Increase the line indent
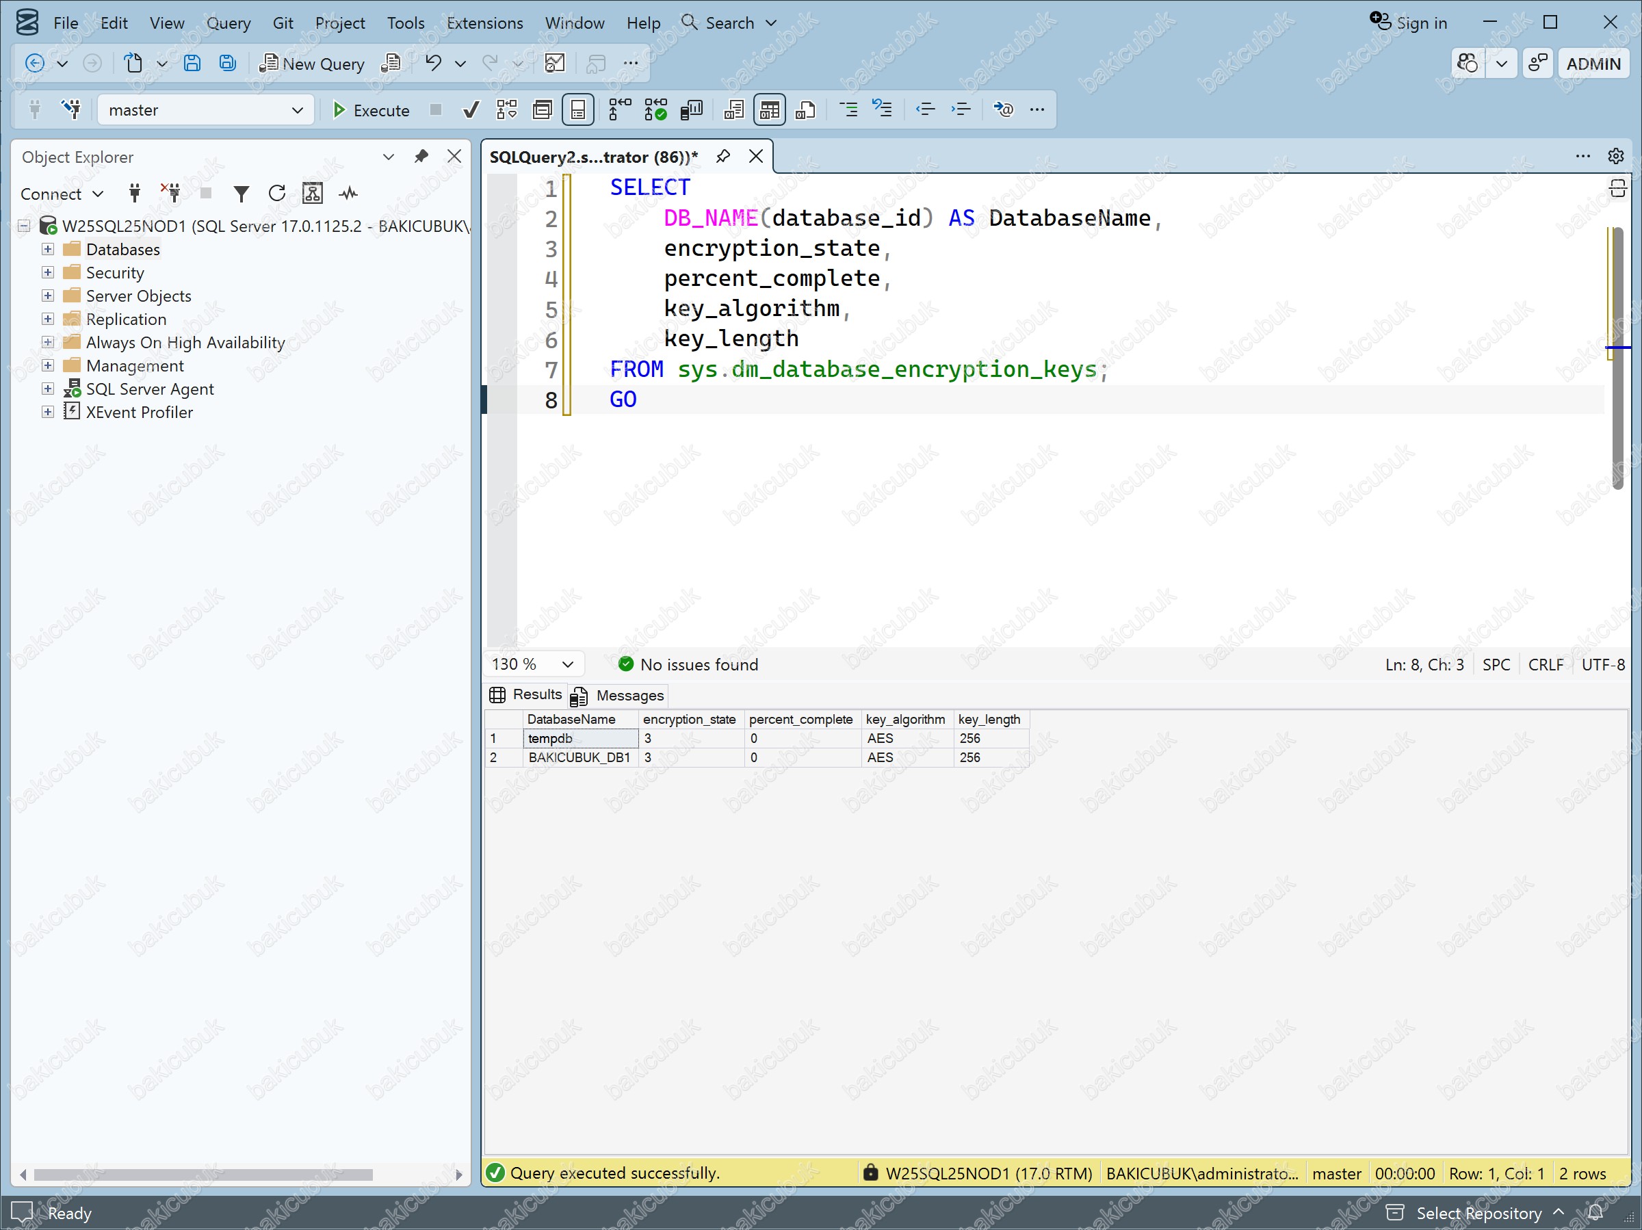Image resolution: width=1642 pixels, height=1230 pixels. point(961,110)
